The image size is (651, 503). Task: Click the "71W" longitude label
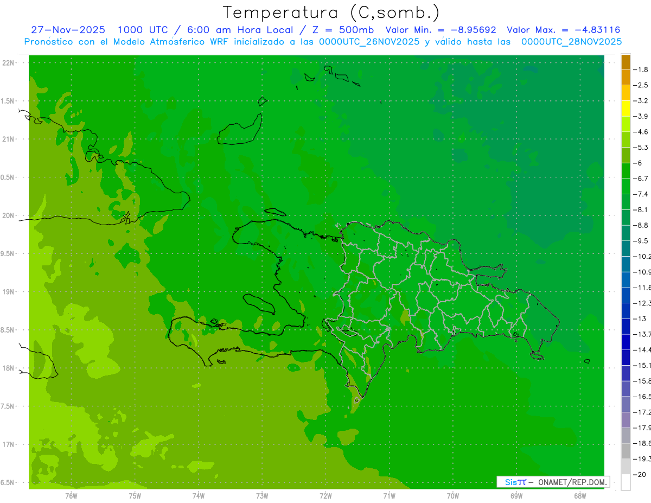tap(389, 496)
